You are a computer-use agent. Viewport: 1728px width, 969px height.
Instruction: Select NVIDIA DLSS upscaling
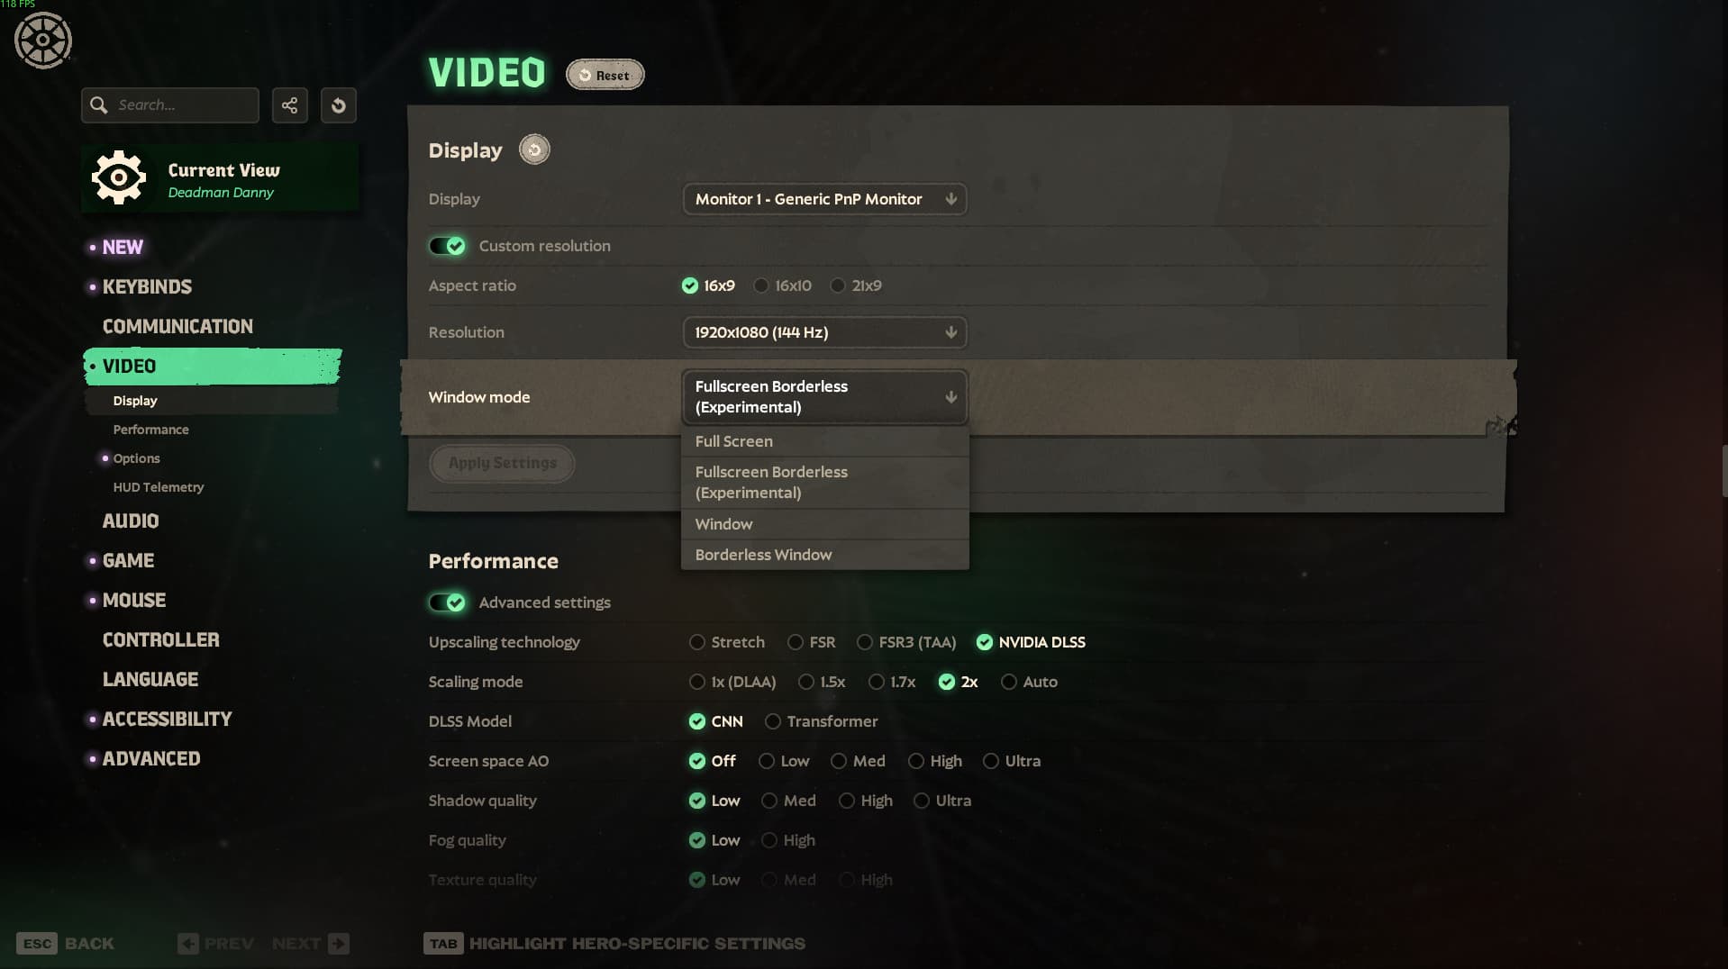point(1032,642)
